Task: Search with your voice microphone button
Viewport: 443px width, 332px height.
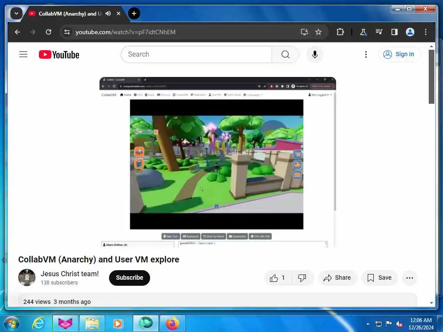Action: pyautogui.click(x=315, y=54)
